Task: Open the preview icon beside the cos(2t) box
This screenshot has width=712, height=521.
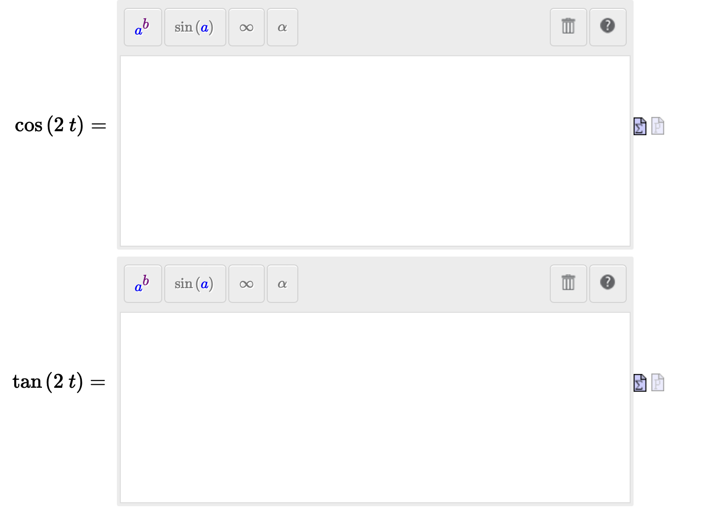Action: pyautogui.click(x=658, y=126)
